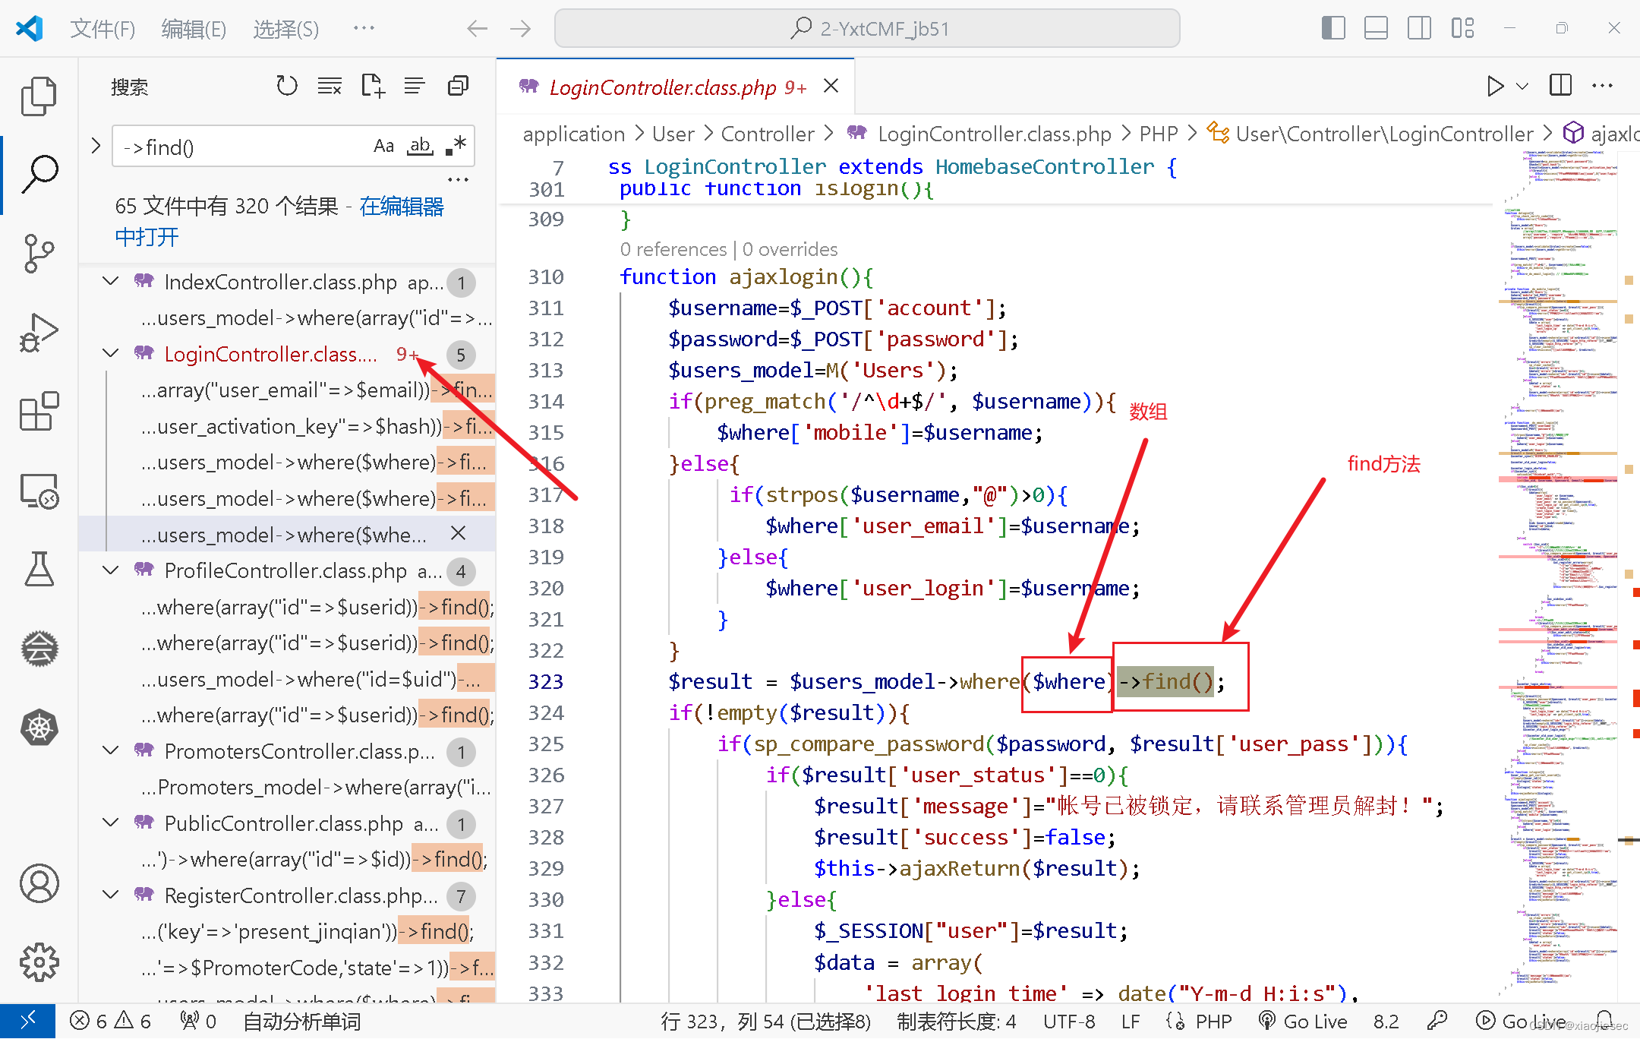Select the LoginController.class.php editor tab

(x=657, y=87)
